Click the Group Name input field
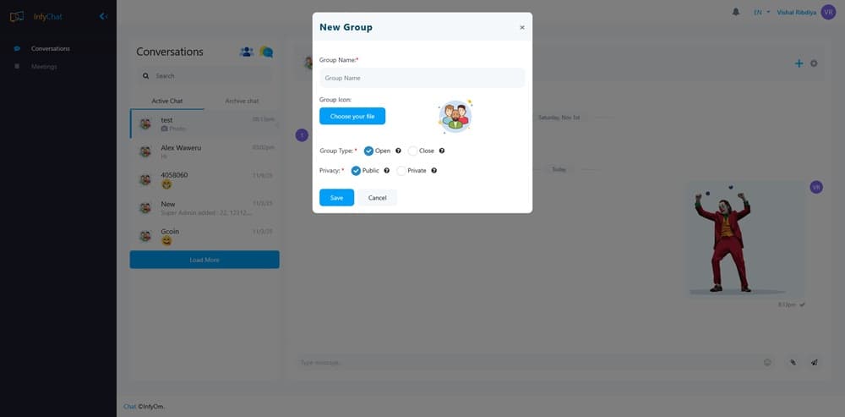The width and height of the screenshot is (845, 417). click(x=422, y=78)
